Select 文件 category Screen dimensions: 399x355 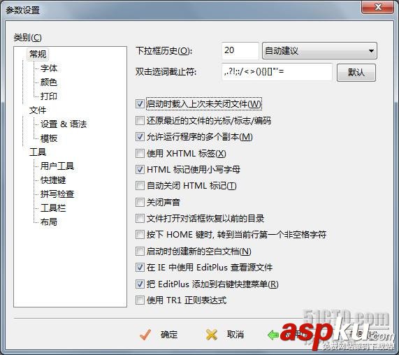(38, 110)
